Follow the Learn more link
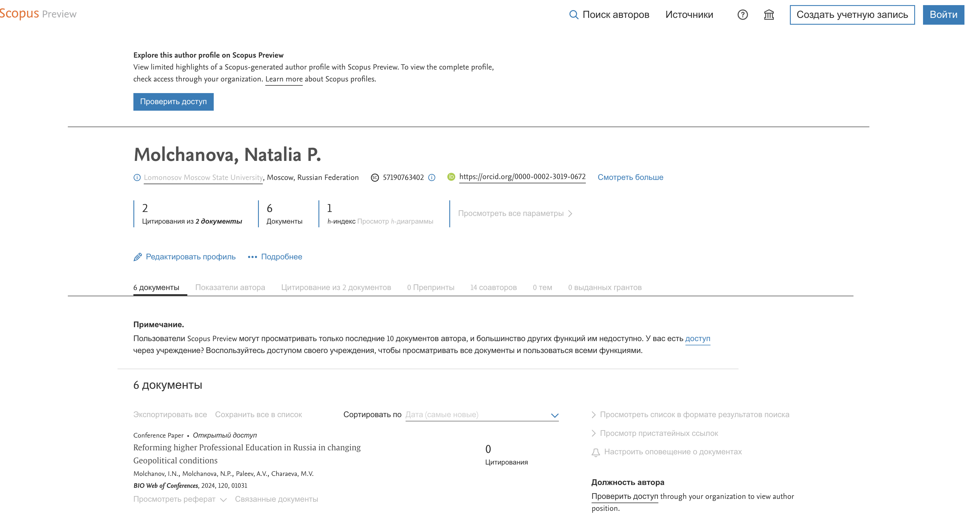The width and height of the screenshot is (969, 521). click(x=284, y=79)
